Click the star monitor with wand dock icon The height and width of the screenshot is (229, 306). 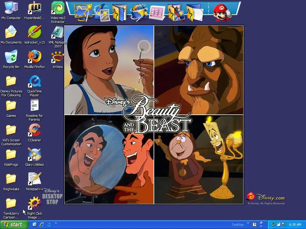83,13
